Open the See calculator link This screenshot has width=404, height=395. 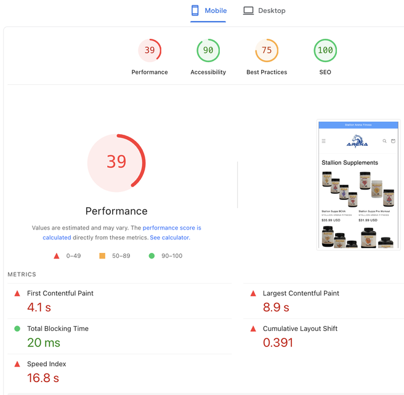(x=170, y=237)
